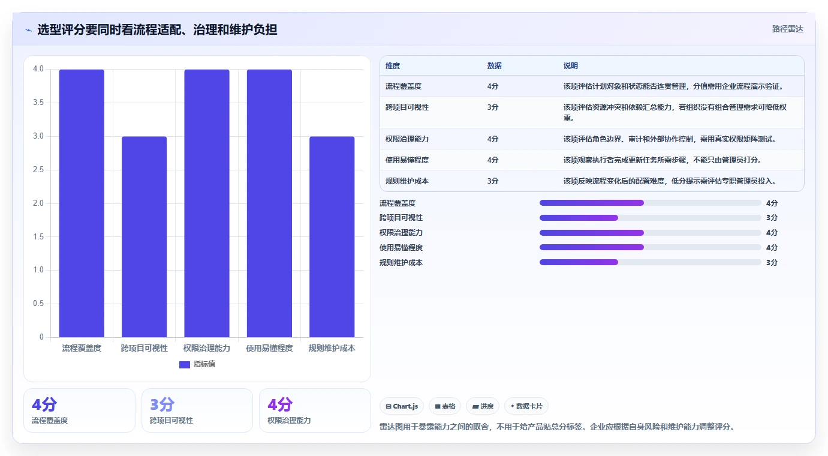The height and width of the screenshot is (456, 828).
Task: Click the 4分 流程覆盖度 data card
Action: click(x=79, y=410)
